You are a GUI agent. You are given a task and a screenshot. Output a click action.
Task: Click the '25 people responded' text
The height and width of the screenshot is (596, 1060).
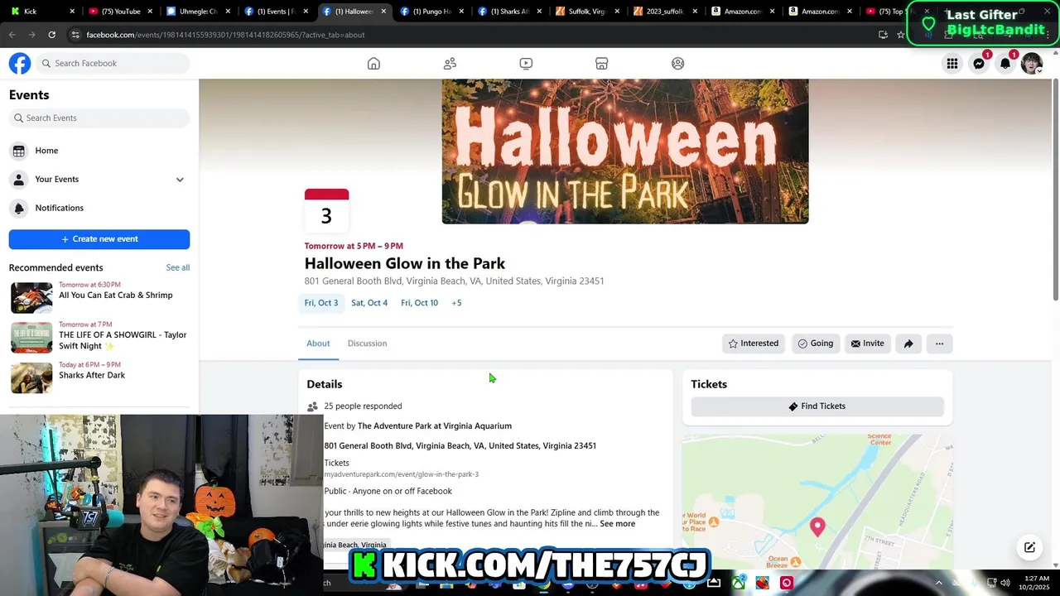[363, 406]
